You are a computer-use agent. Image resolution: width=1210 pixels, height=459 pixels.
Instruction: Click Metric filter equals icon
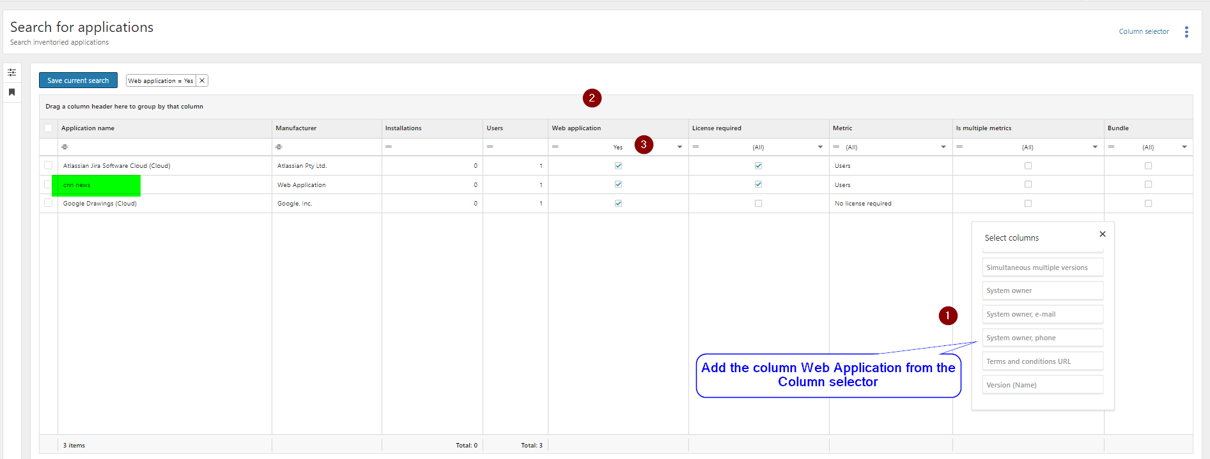tap(836, 147)
